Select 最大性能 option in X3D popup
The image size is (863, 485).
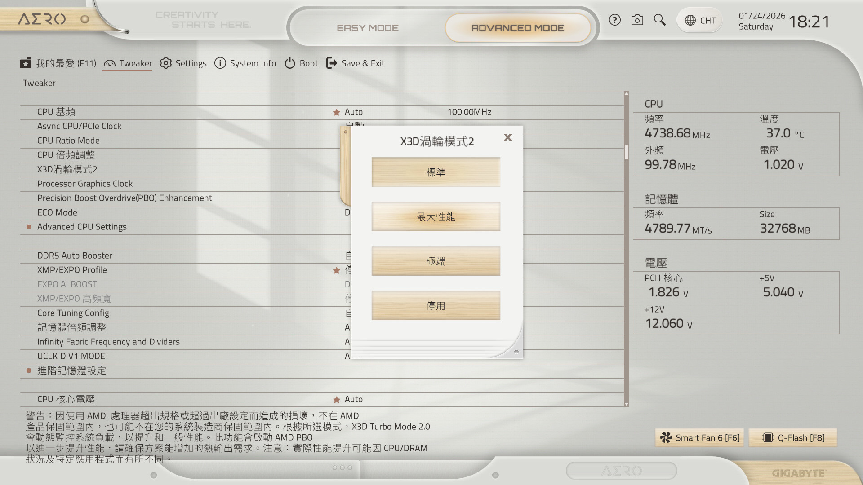tap(436, 217)
